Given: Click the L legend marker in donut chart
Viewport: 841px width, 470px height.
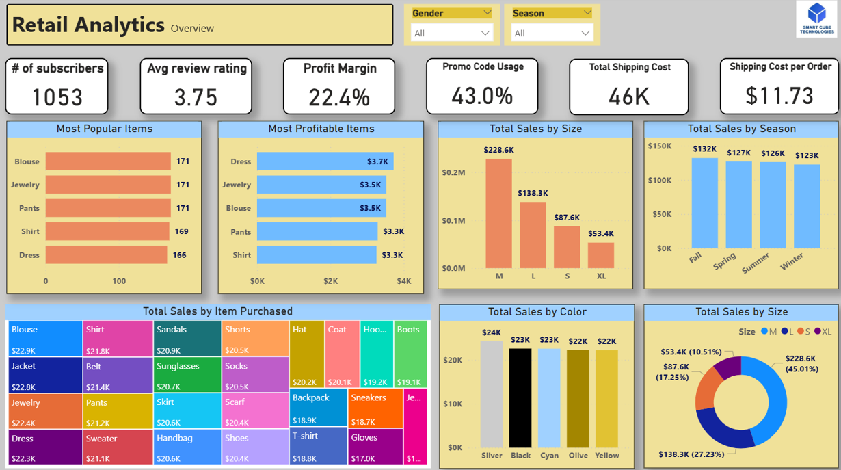Looking at the screenshot, I should pos(784,332).
